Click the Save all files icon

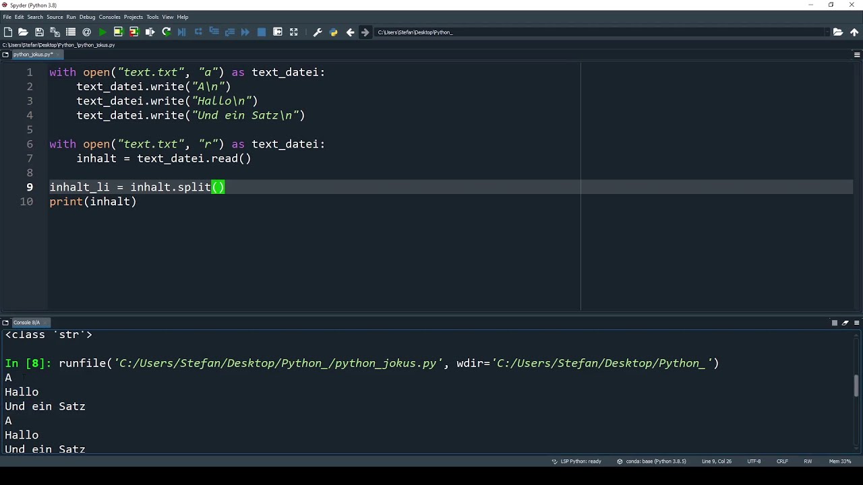point(55,32)
